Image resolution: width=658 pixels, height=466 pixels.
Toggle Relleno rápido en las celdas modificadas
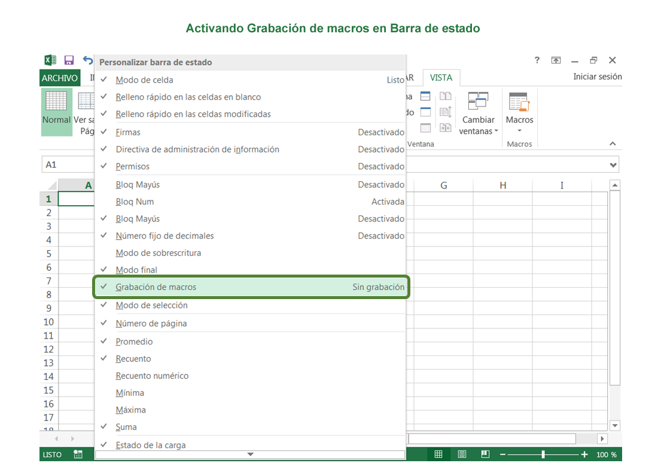(x=250, y=114)
